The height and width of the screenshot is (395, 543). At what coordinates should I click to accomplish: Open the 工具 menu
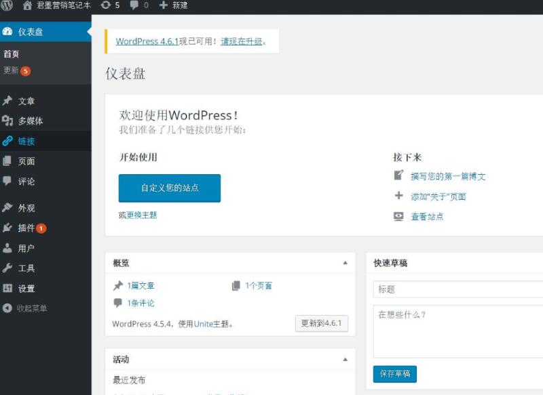(x=26, y=268)
